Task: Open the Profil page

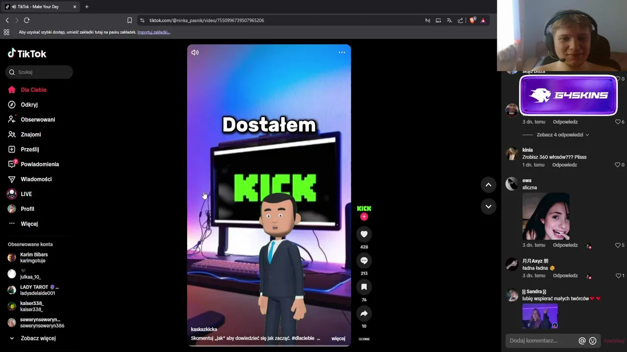Action: [x=27, y=209]
